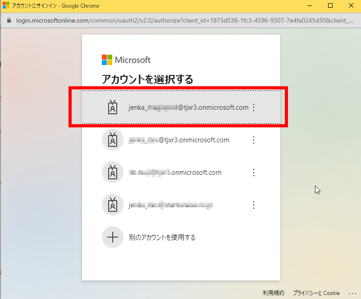Click Chrome window title bar Microsoft icon
Image resolution: width=361 pixels, height=299 pixels.
coord(6,5)
